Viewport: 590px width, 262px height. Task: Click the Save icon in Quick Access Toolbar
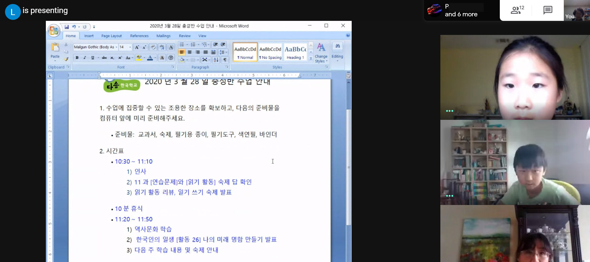(67, 27)
